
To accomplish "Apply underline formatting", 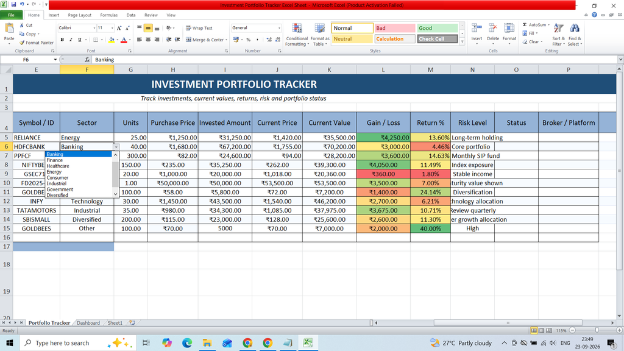I will 80,40.
